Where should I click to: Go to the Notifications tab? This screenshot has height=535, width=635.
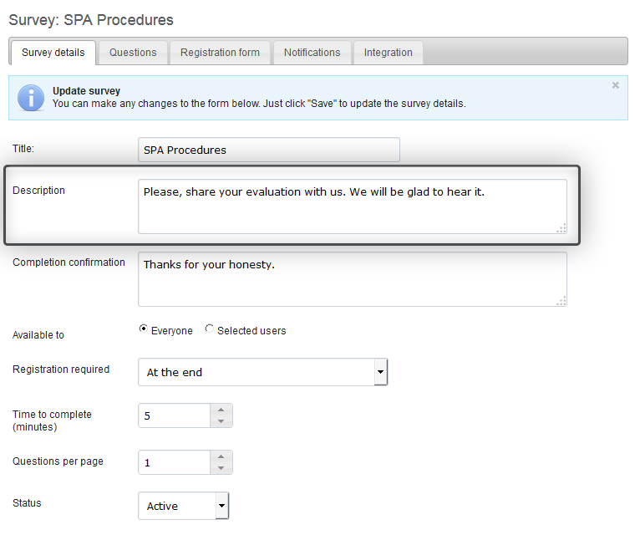[x=312, y=53]
